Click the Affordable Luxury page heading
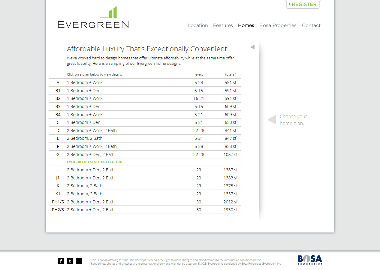Image resolution: width=380 pixels, height=270 pixels. point(147,49)
